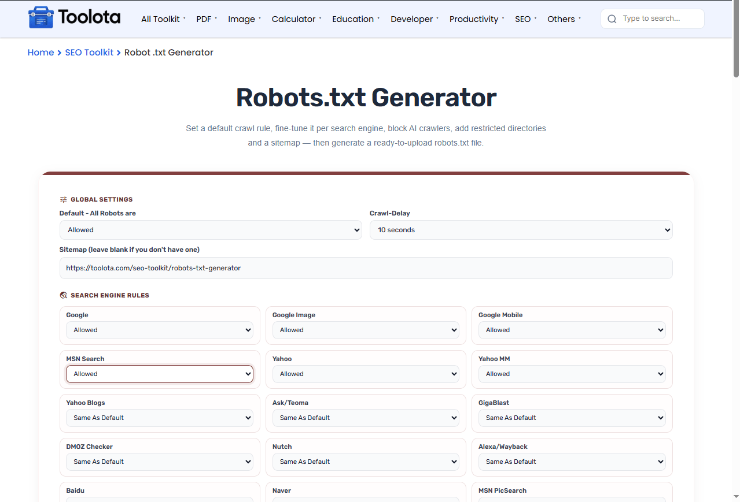
Task: Open the SEO menu
Action: 525,19
